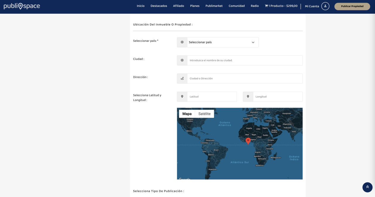Click Tanzania label on the map
The height and width of the screenshot is (197, 375).
(x=270, y=148)
